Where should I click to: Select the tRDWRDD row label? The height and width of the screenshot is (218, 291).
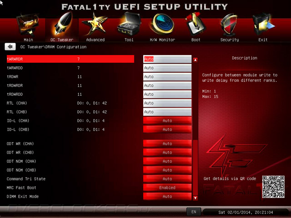point(15,94)
